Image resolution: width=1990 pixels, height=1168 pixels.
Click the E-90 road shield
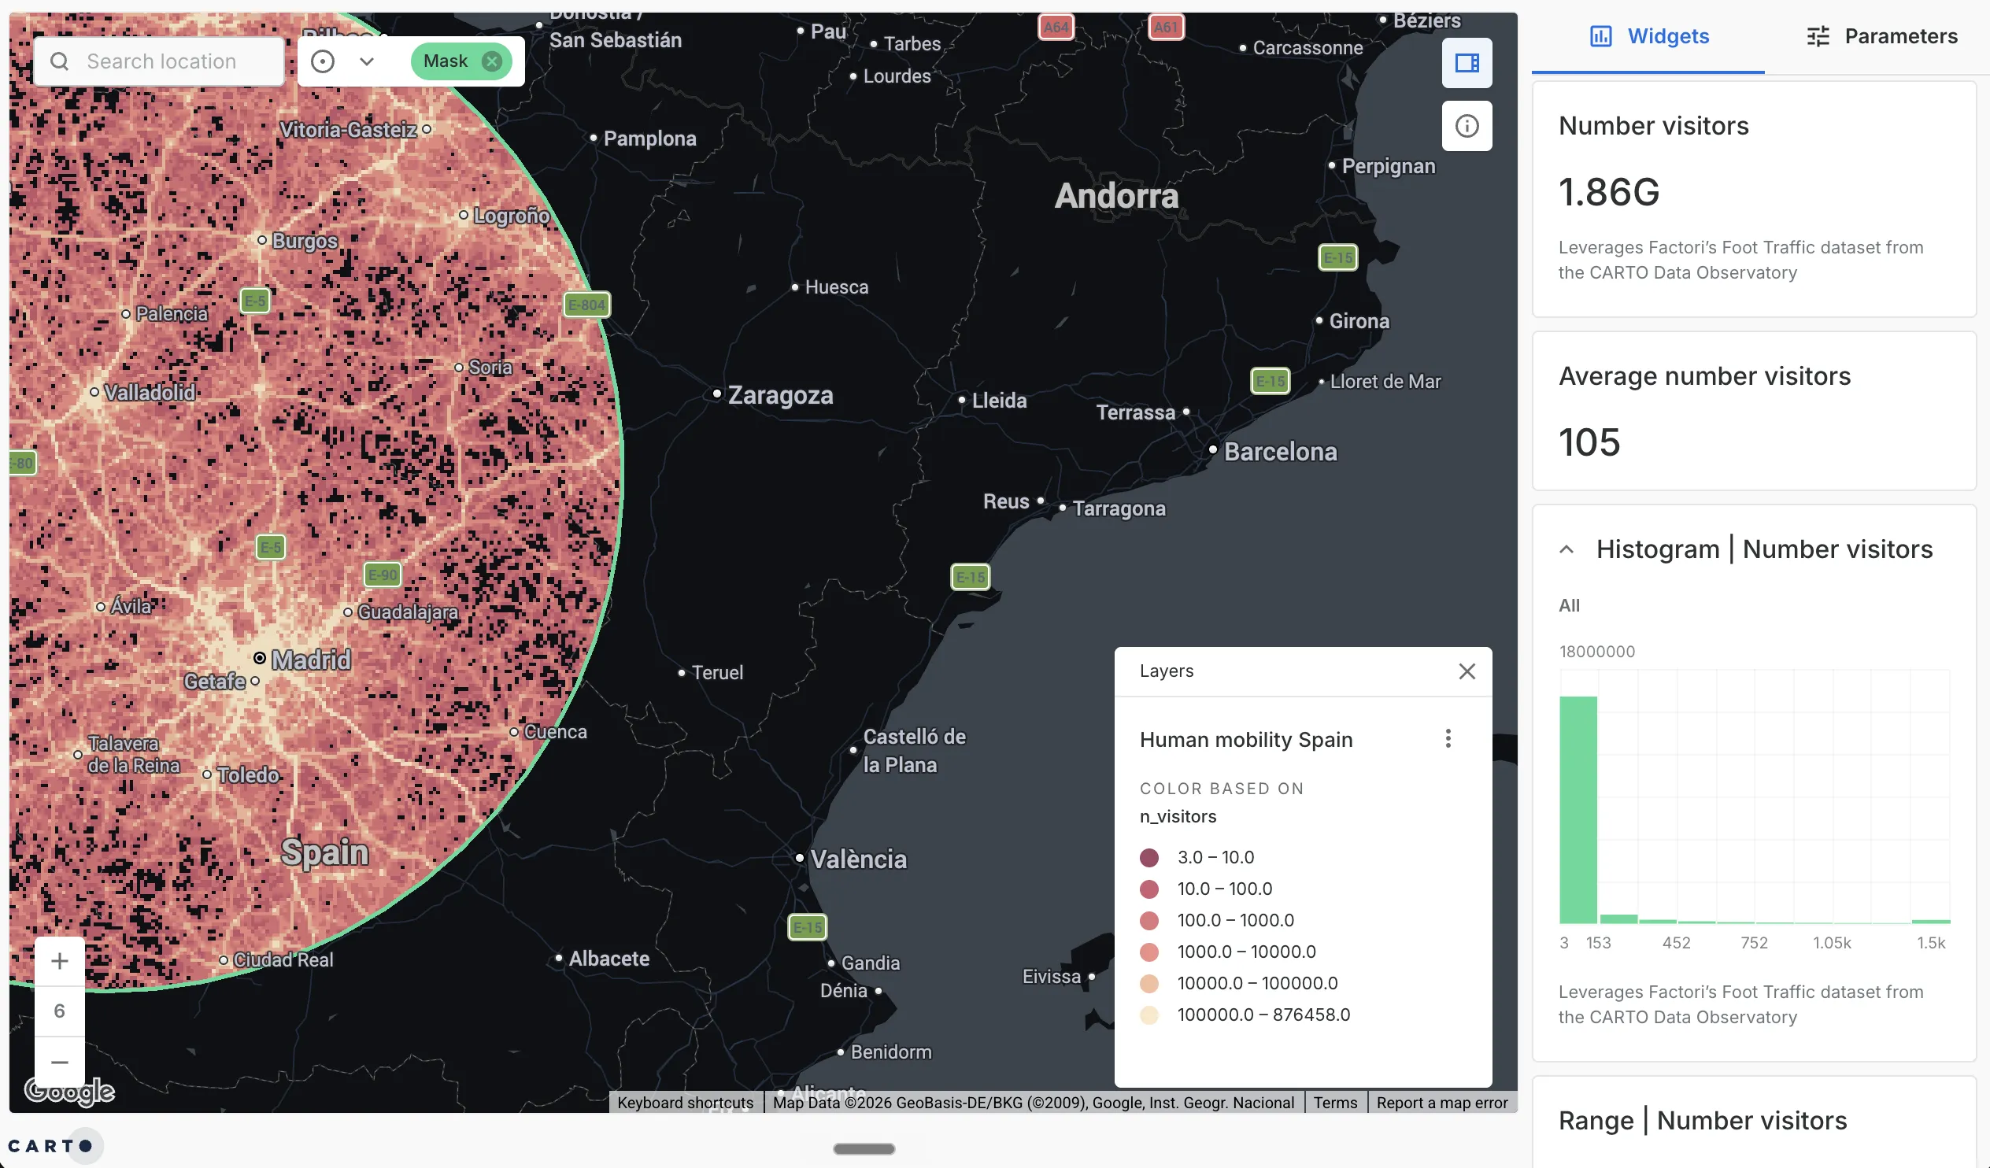[383, 575]
